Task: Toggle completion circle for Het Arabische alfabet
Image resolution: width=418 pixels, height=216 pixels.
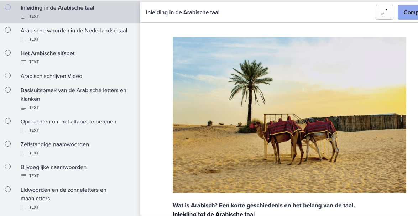Action: 8,53
